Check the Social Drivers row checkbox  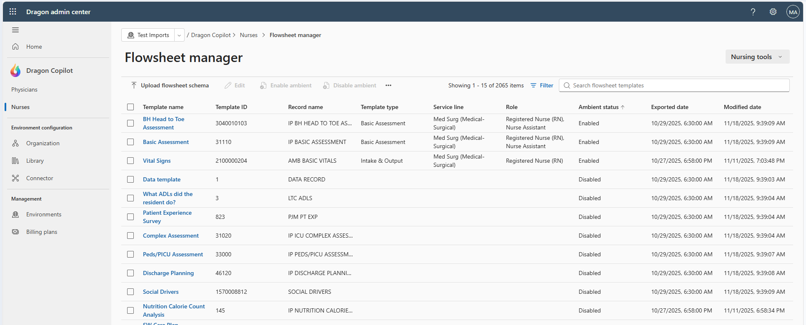tap(130, 292)
